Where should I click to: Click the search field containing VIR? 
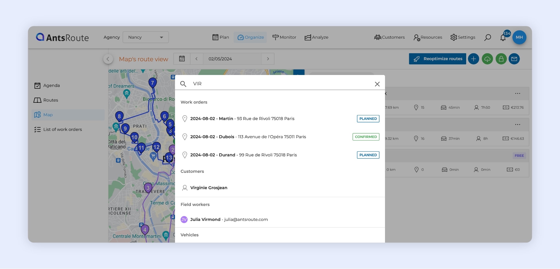click(278, 84)
